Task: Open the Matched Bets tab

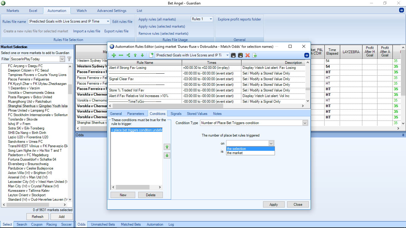Action: (131, 224)
